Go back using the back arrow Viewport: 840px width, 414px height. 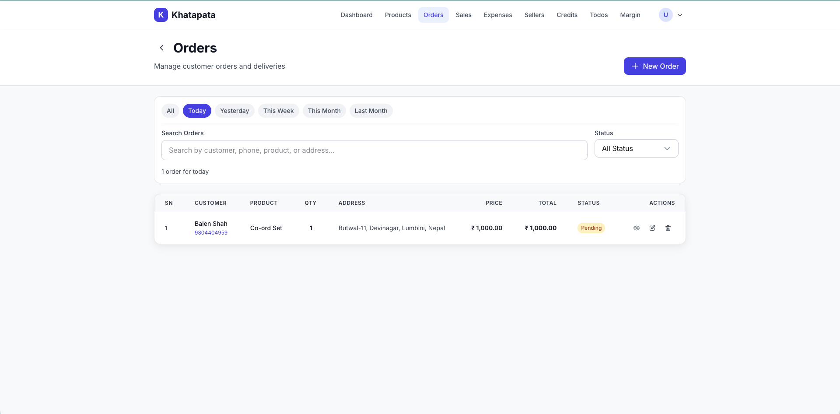pos(161,47)
